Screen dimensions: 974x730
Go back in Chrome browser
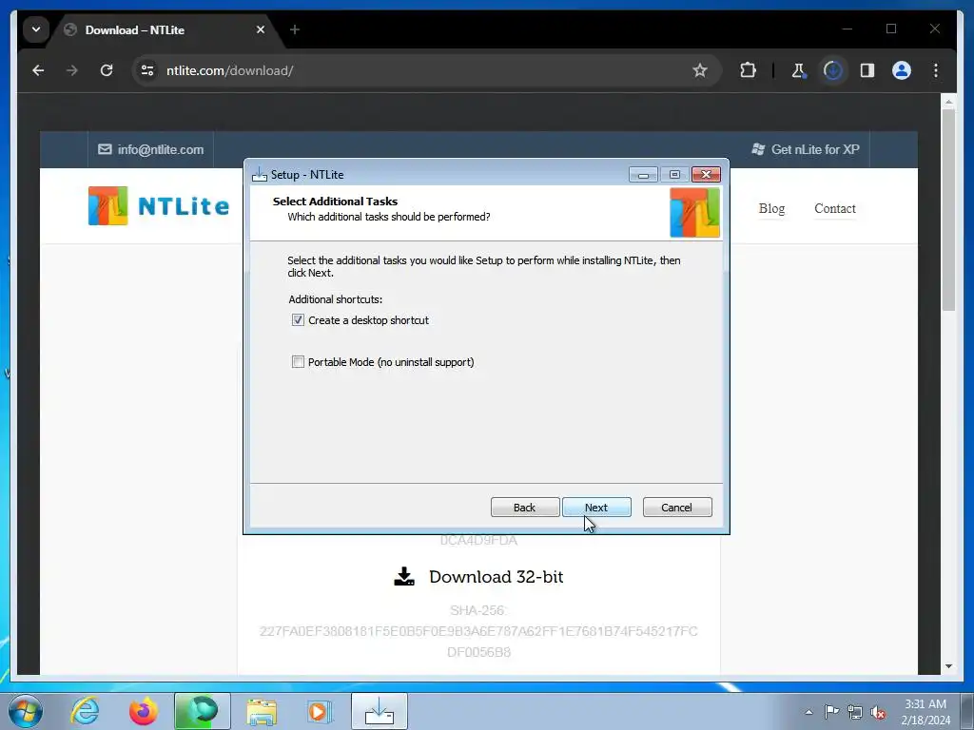38,70
